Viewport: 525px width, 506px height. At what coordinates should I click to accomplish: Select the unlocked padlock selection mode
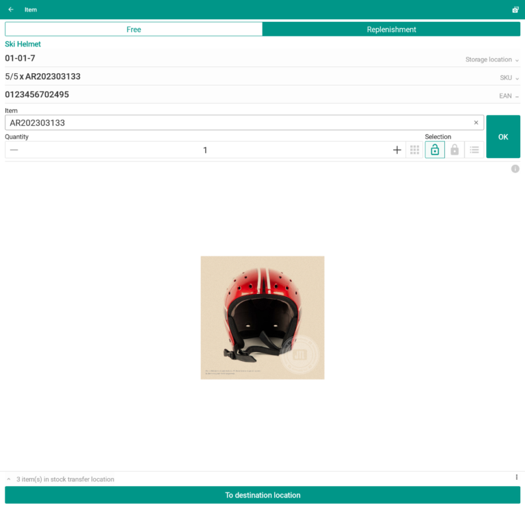(x=435, y=150)
